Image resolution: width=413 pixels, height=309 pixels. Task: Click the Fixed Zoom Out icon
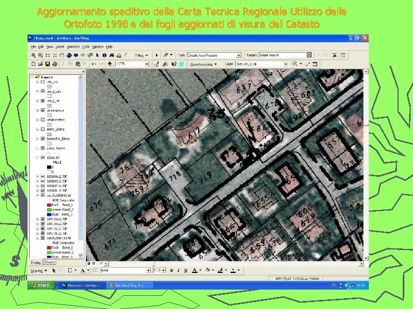point(55,55)
